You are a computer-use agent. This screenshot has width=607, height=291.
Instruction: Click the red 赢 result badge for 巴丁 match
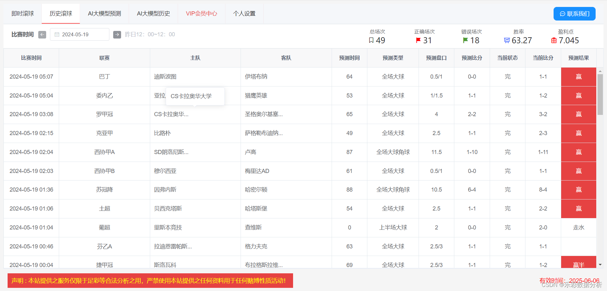pos(578,77)
